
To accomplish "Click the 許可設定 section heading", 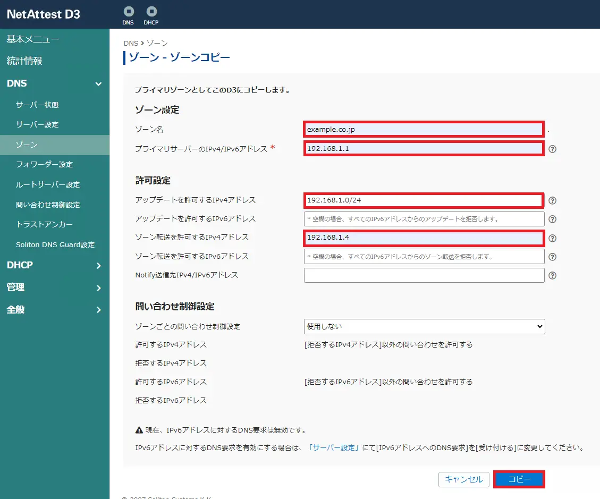I will coord(153,180).
